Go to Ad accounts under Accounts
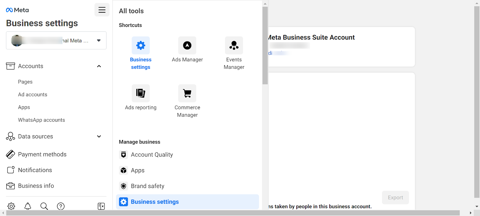The width and height of the screenshot is (480, 216). (33, 95)
